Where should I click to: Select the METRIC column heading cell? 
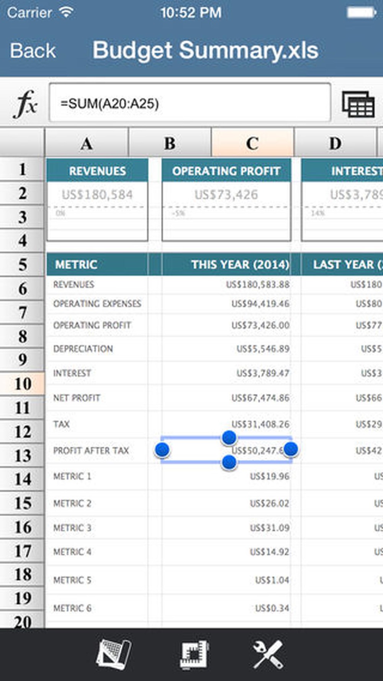pos(97,264)
